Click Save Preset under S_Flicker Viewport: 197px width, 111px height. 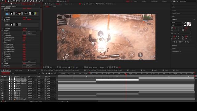point(29,34)
